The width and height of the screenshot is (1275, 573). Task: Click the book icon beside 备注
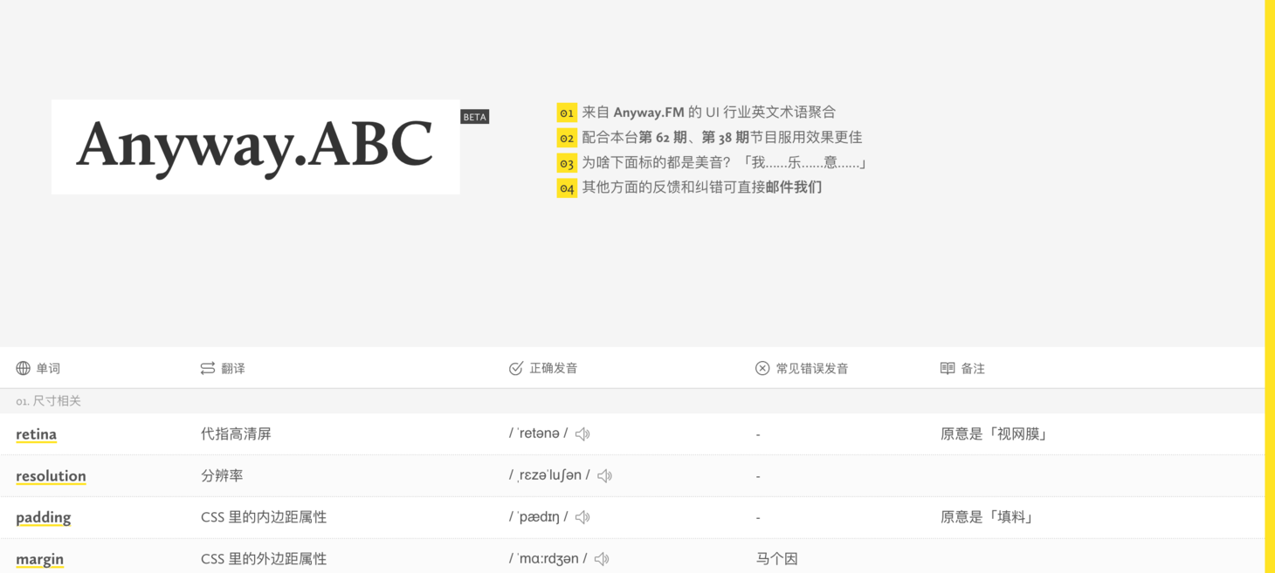click(x=948, y=369)
